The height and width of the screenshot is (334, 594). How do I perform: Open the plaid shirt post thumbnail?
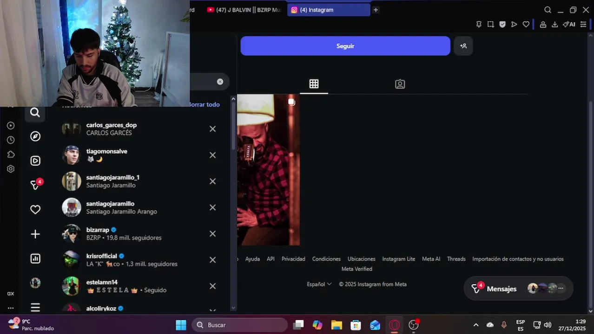point(268,170)
